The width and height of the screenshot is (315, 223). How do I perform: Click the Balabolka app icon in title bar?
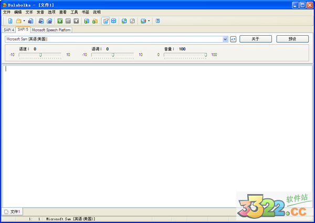tap(4, 5)
